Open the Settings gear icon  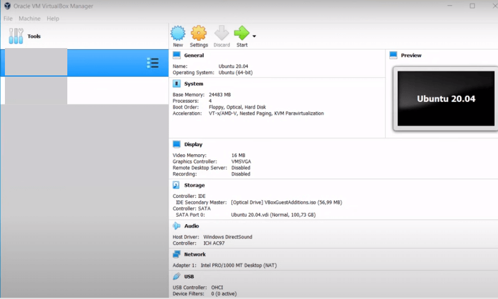click(x=199, y=33)
